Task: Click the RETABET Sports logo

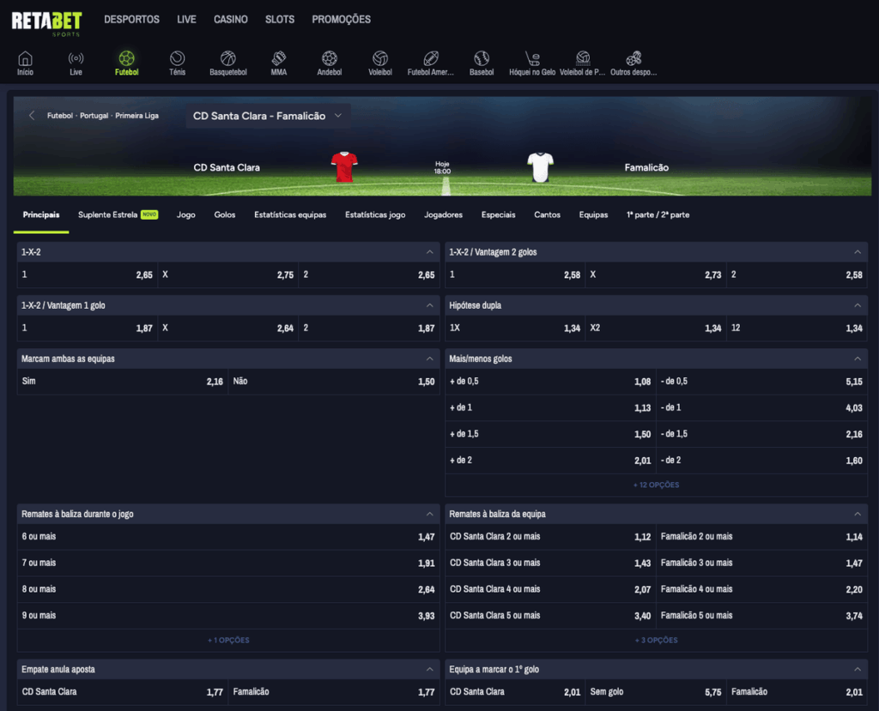Action: (x=46, y=23)
